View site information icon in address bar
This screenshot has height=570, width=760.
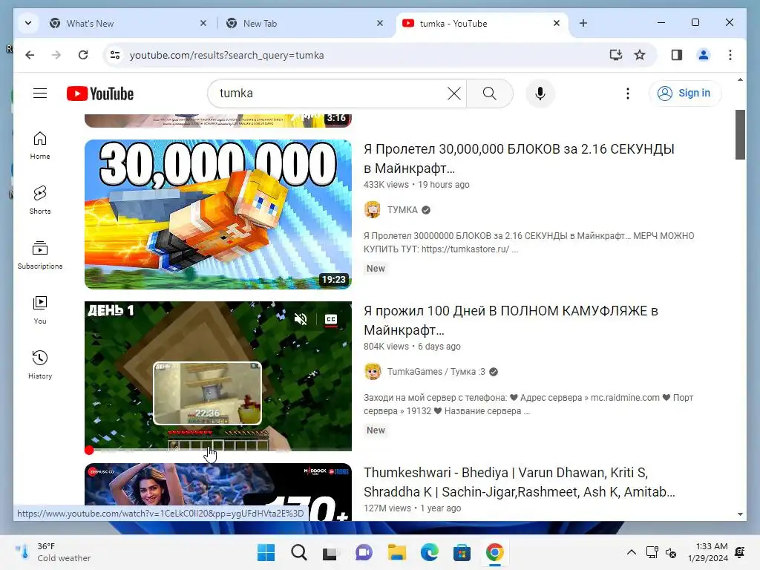(x=115, y=55)
